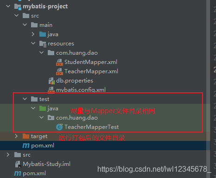Select Mybatis-Study.iml file name
The image size is (216, 178).
(47, 164)
